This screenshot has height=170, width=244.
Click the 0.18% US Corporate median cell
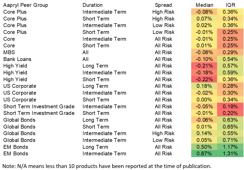[204, 86]
